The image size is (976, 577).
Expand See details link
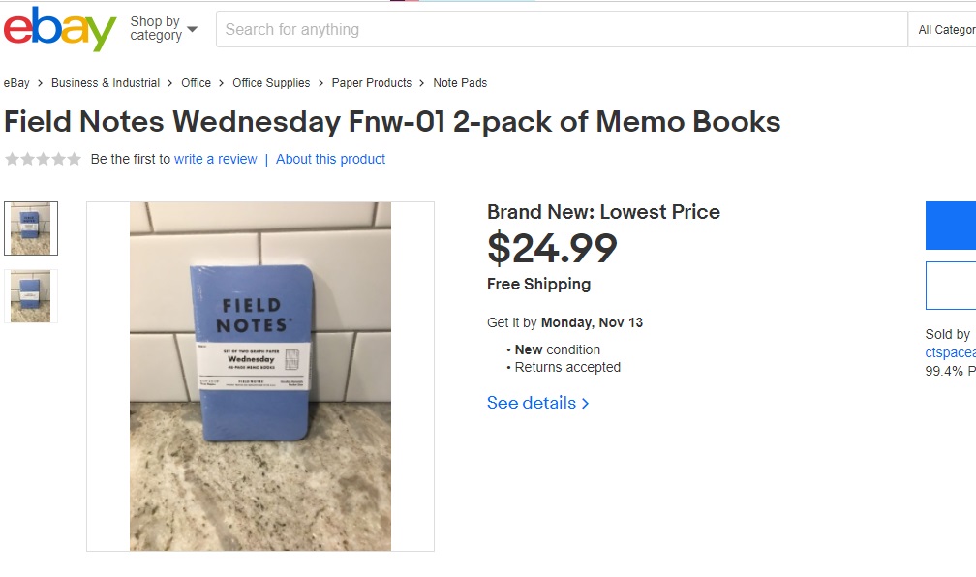click(537, 403)
